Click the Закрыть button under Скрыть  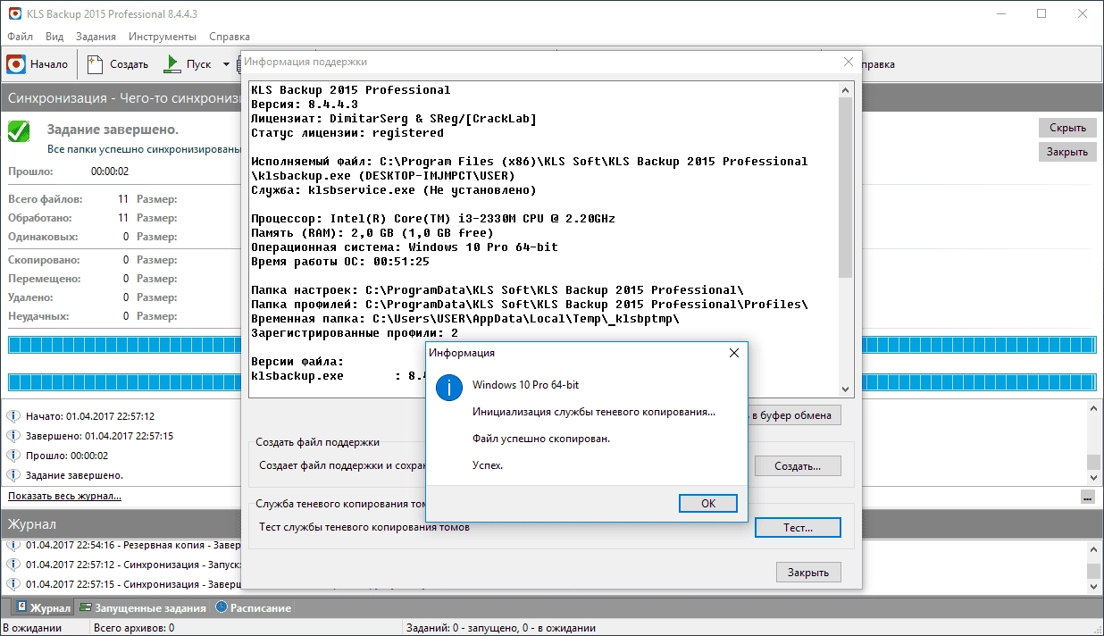coord(1067,152)
